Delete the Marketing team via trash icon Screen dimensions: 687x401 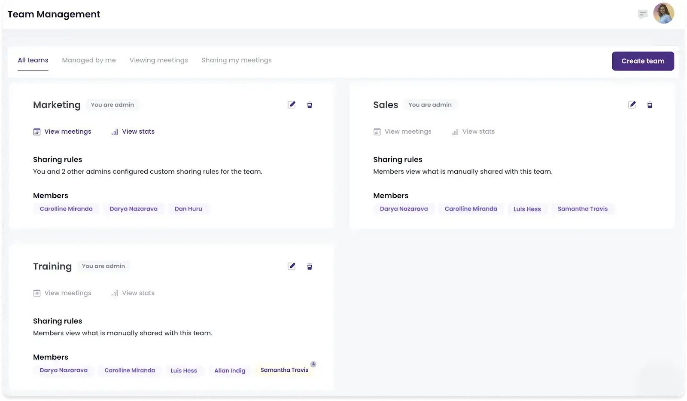click(x=310, y=105)
